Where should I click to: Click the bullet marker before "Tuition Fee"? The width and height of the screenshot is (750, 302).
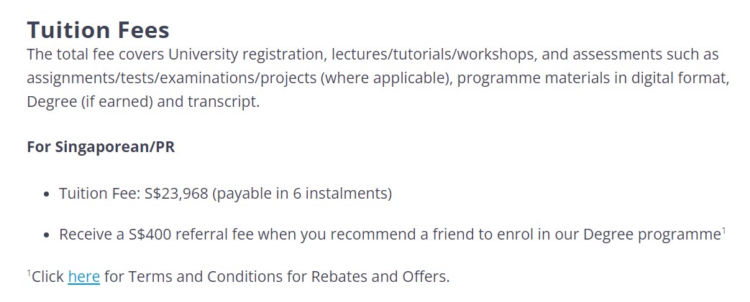coord(46,194)
